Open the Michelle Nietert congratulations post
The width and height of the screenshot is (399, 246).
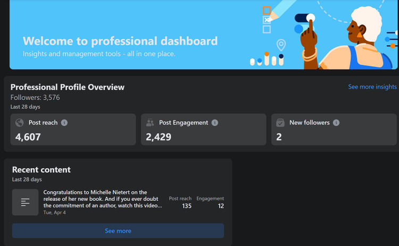click(102, 199)
